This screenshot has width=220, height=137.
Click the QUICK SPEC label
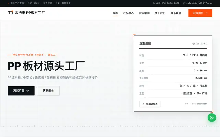[x=200, y=43]
